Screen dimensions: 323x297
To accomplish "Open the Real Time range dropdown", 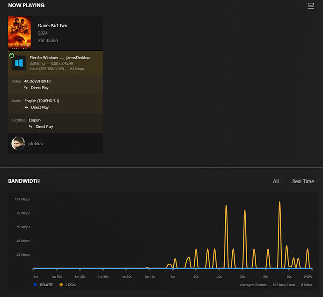I will pos(305,181).
